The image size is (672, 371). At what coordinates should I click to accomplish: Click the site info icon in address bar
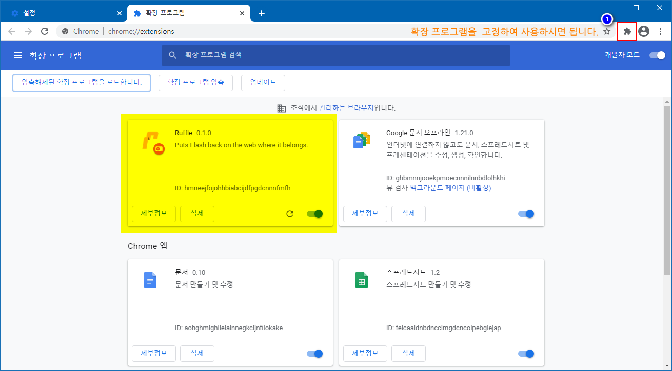(65, 31)
